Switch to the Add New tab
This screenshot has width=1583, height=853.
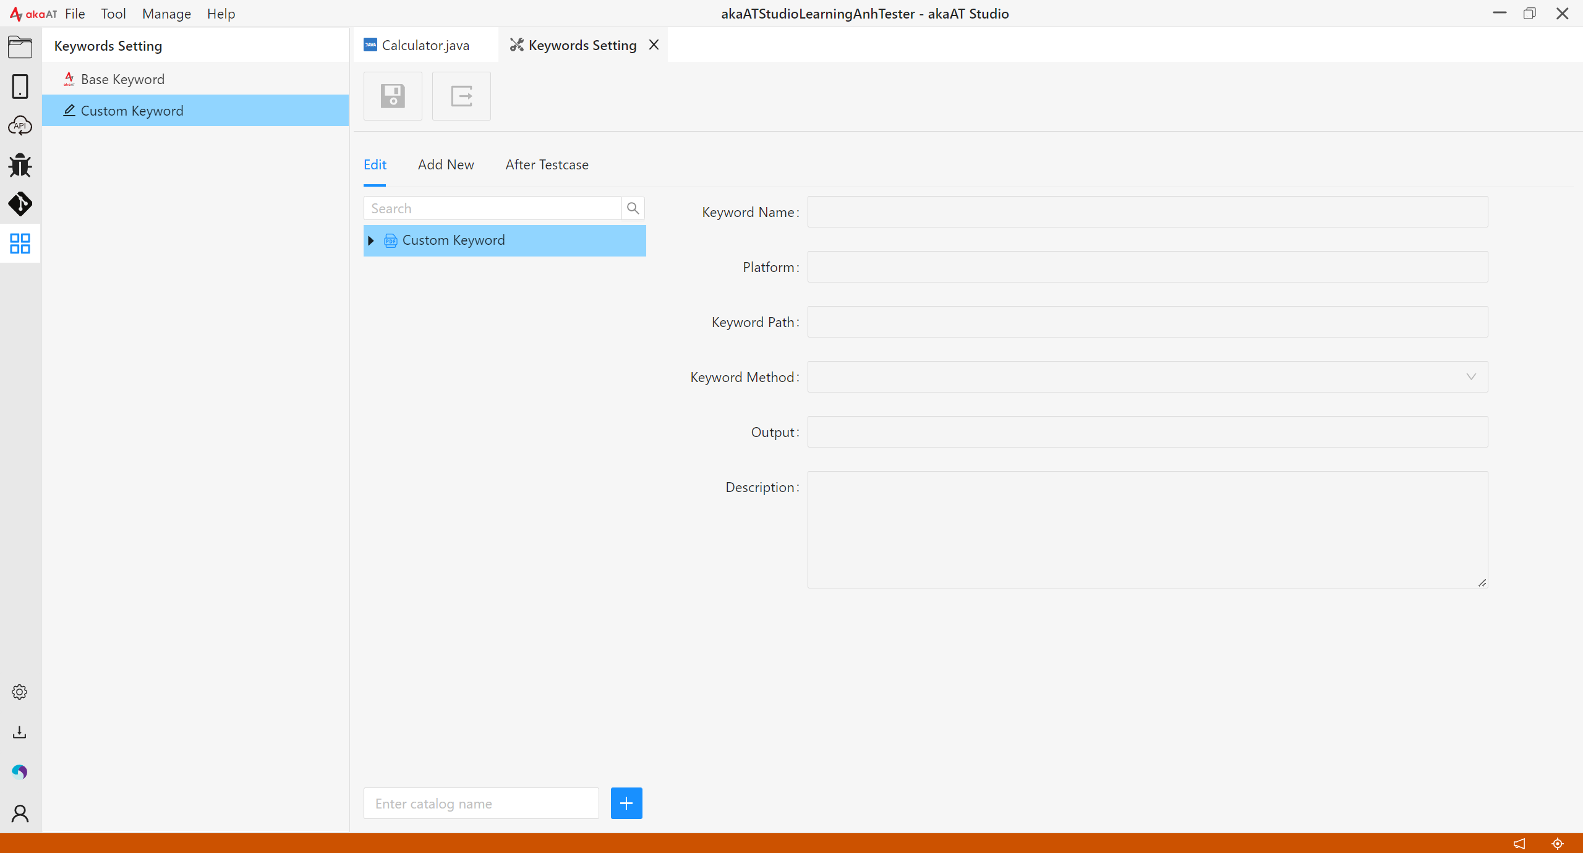(446, 164)
